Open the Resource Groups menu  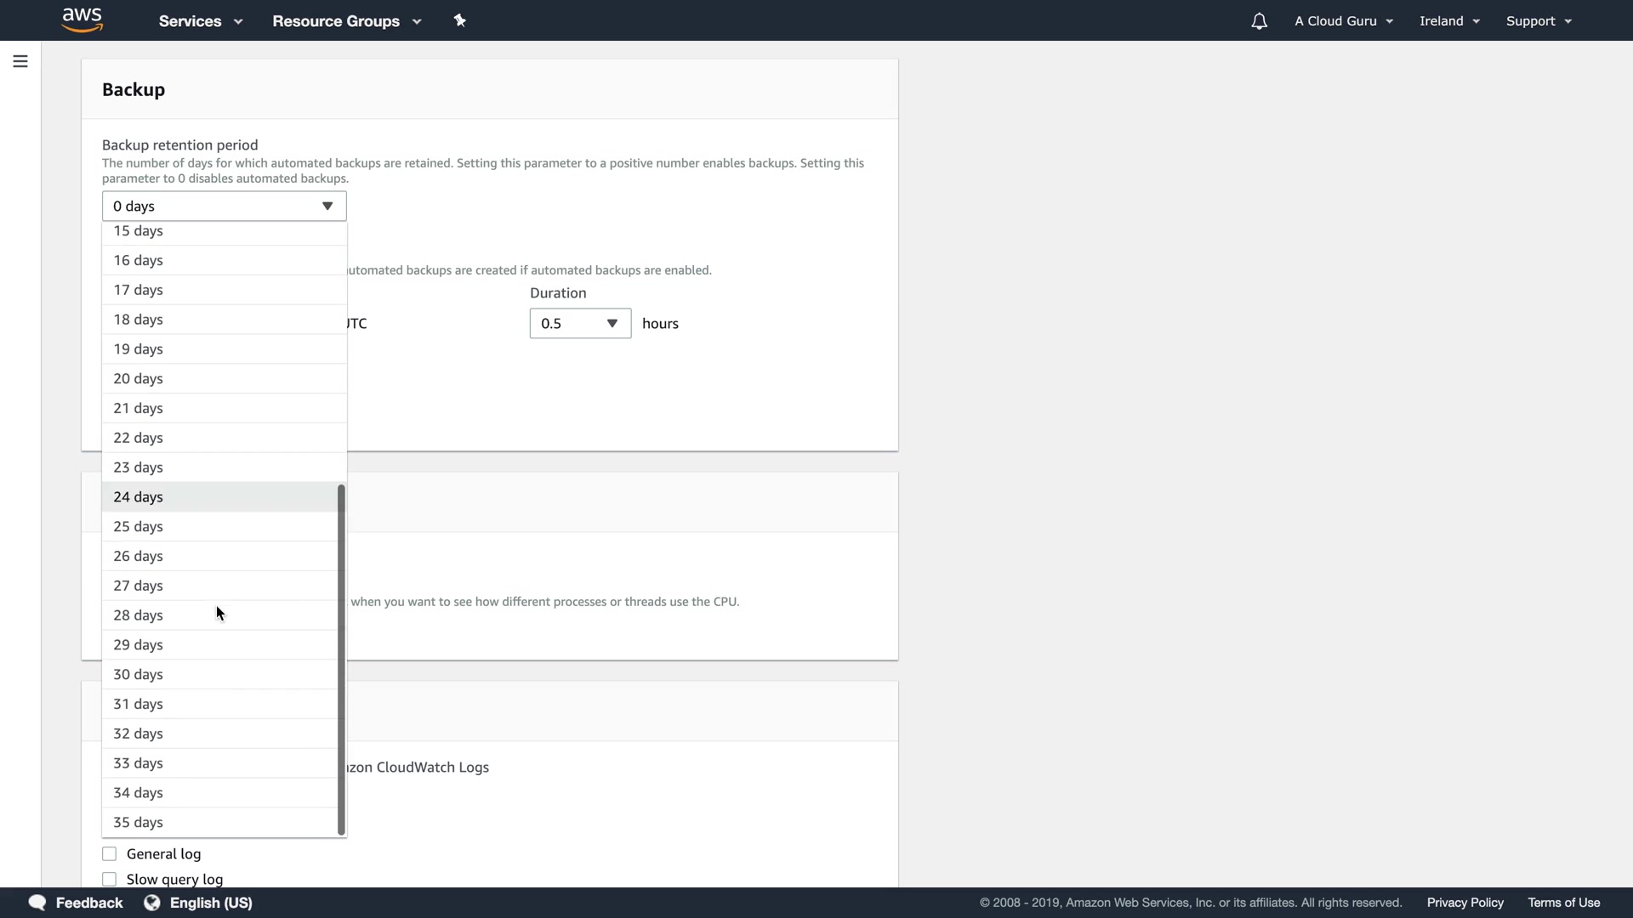pyautogui.click(x=346, y=21)
